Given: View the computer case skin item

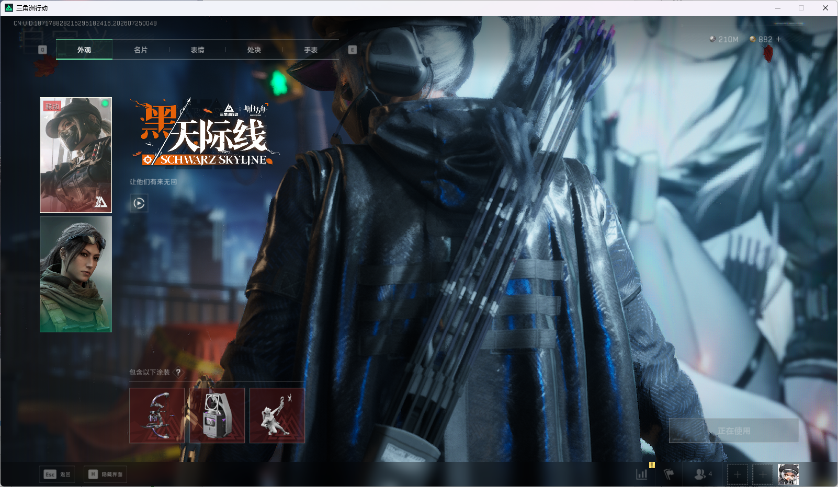Looking at the screenshot, I should [217, 415].
